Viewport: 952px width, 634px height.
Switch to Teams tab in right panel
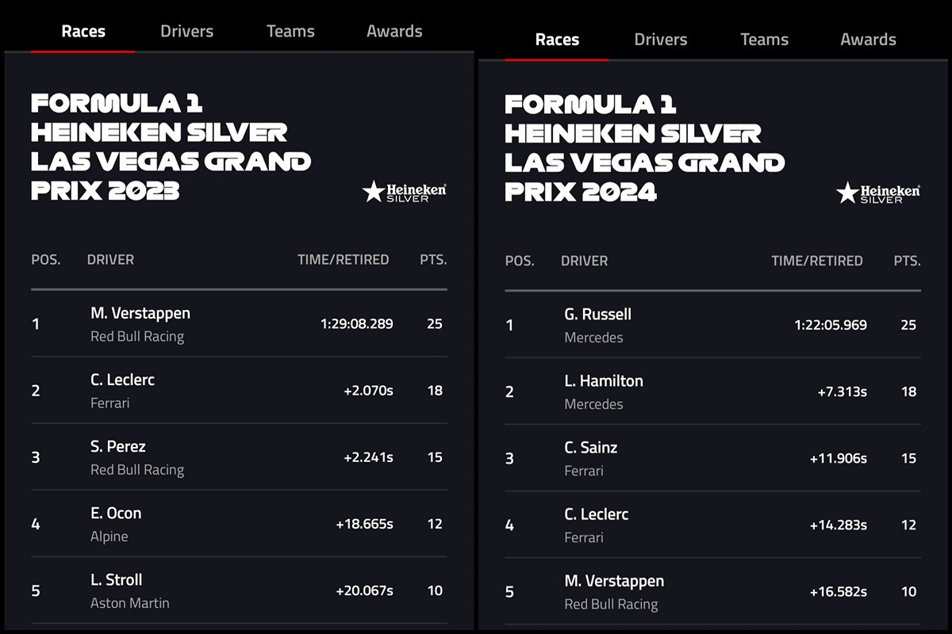point(764,40)
